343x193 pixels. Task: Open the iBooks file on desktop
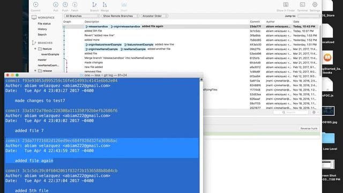327,57
